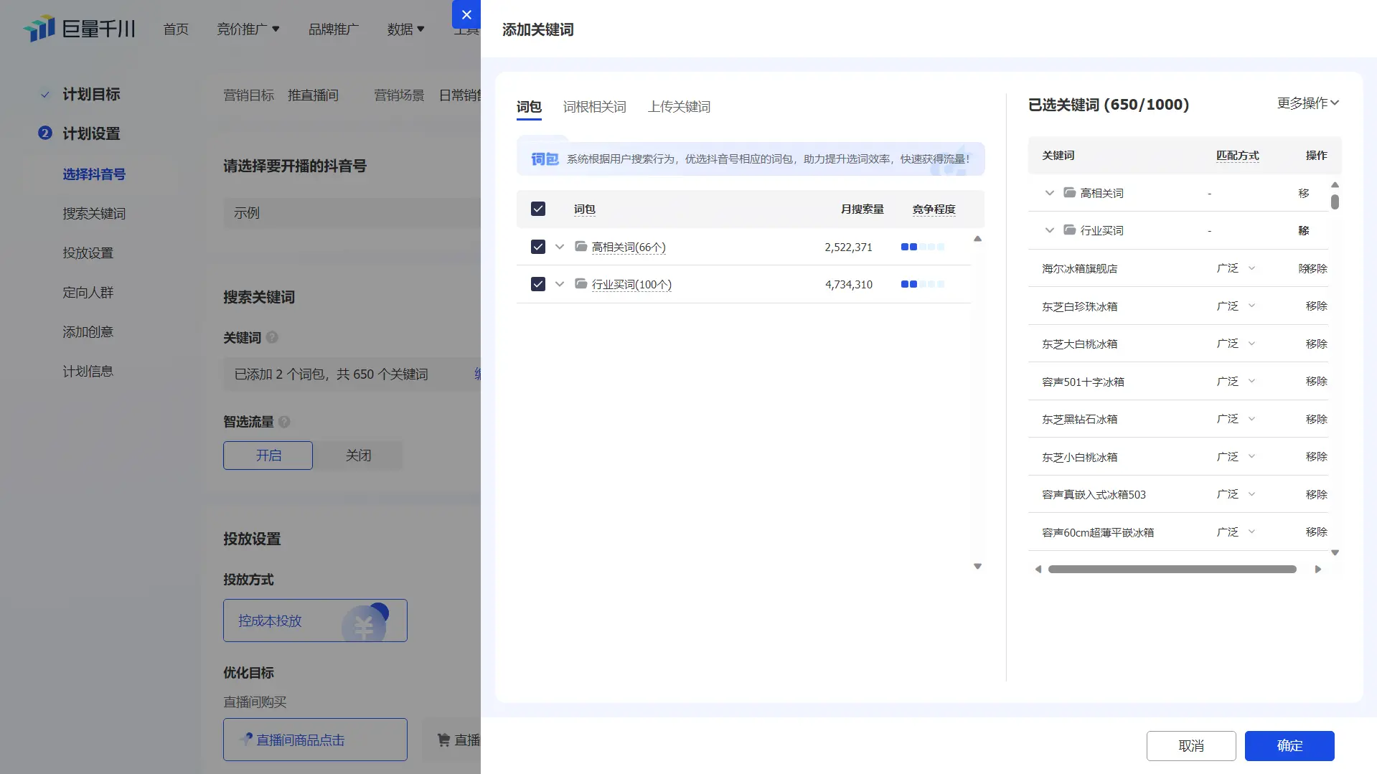The height and width of the screenshot is (774, 1377).
Task: Click the folder icon for 高相关词(66个)
Action: 581,247
